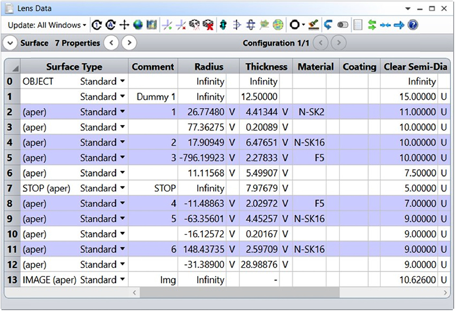Toggle the grey switch in the toolbar
The image size is (455, 311).
tap(343, 25)
